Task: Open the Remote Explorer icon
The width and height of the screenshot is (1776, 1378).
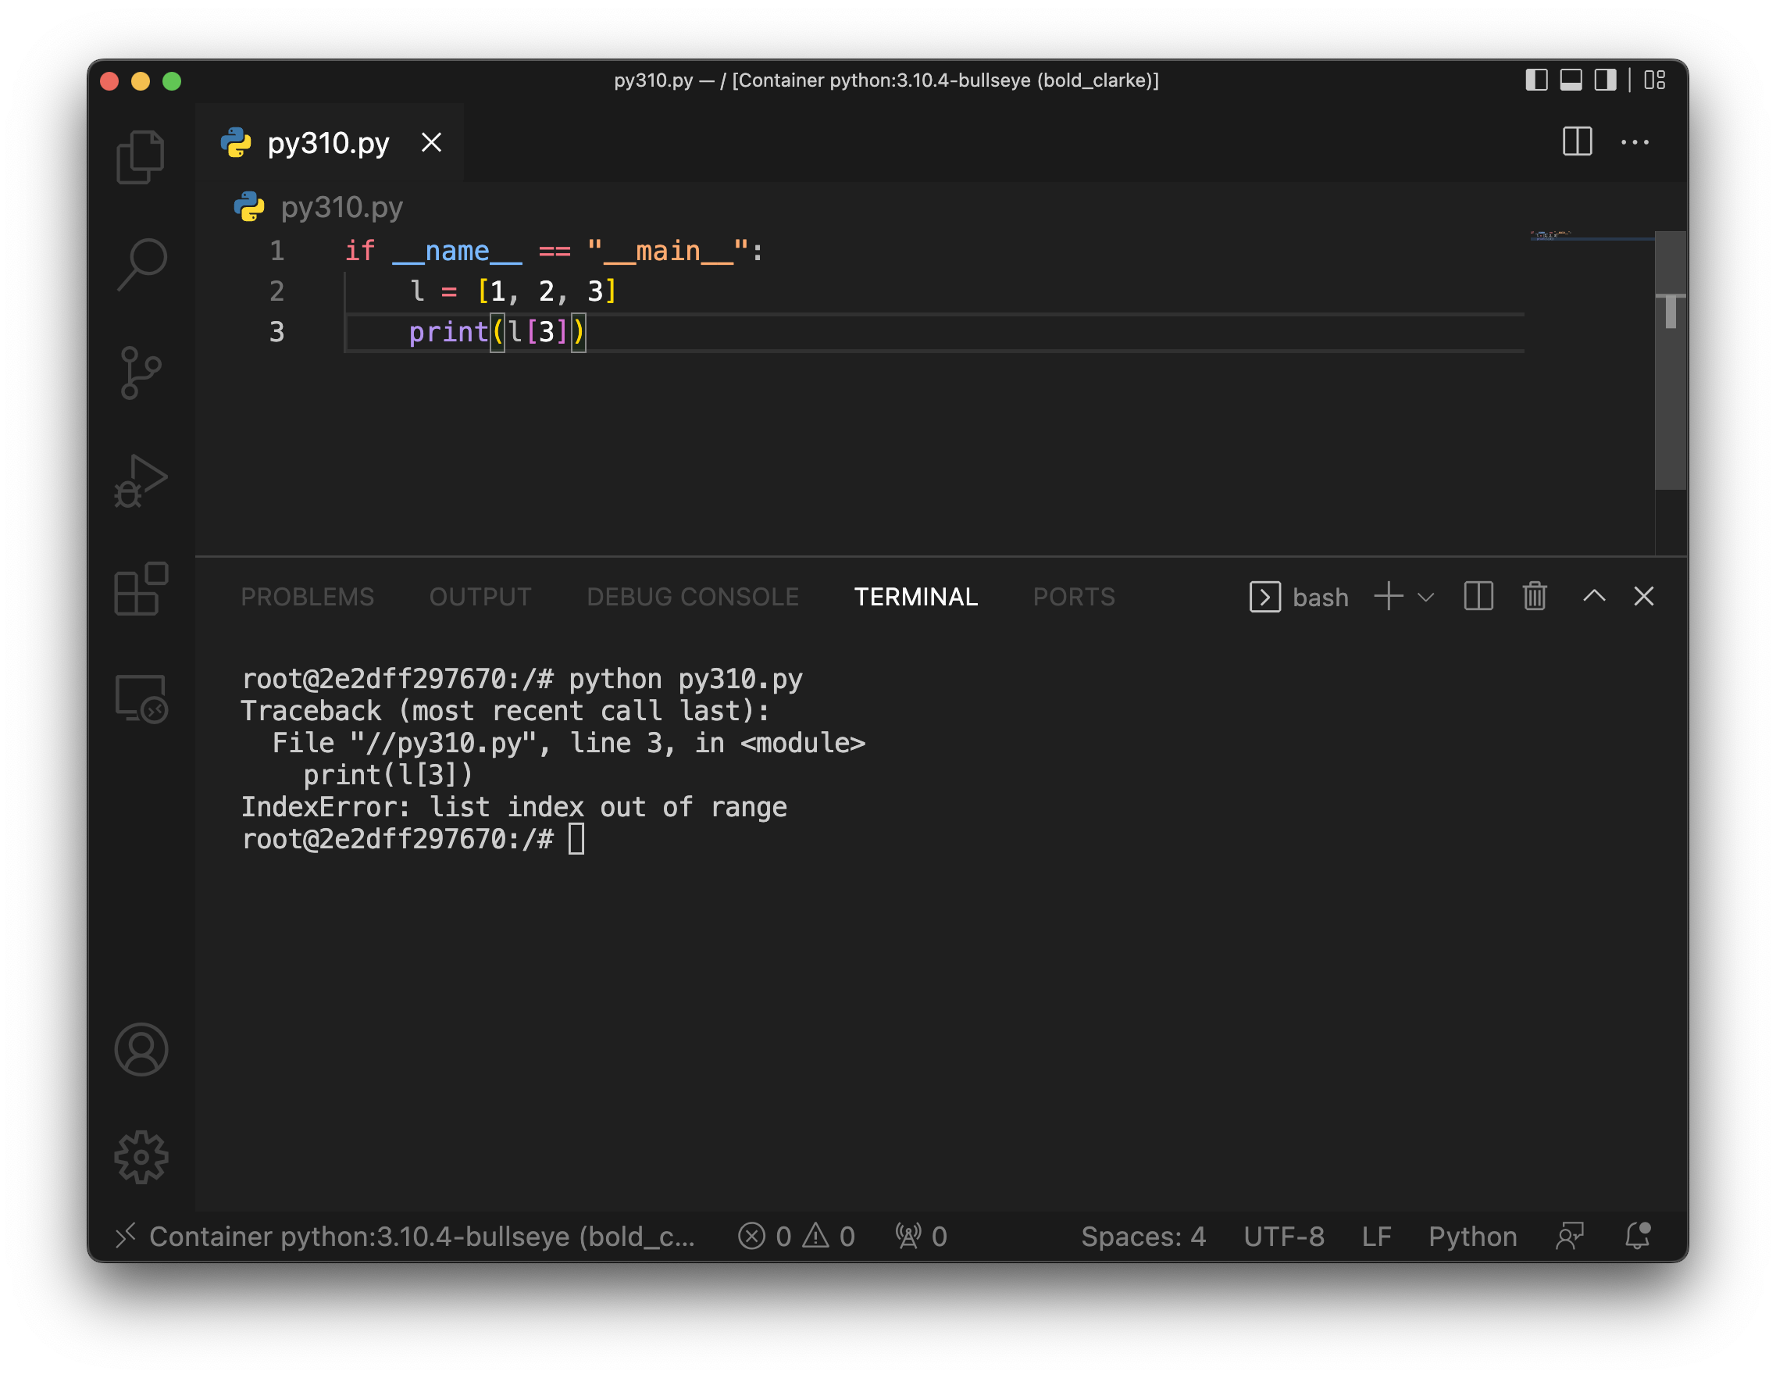Action: 141,698
